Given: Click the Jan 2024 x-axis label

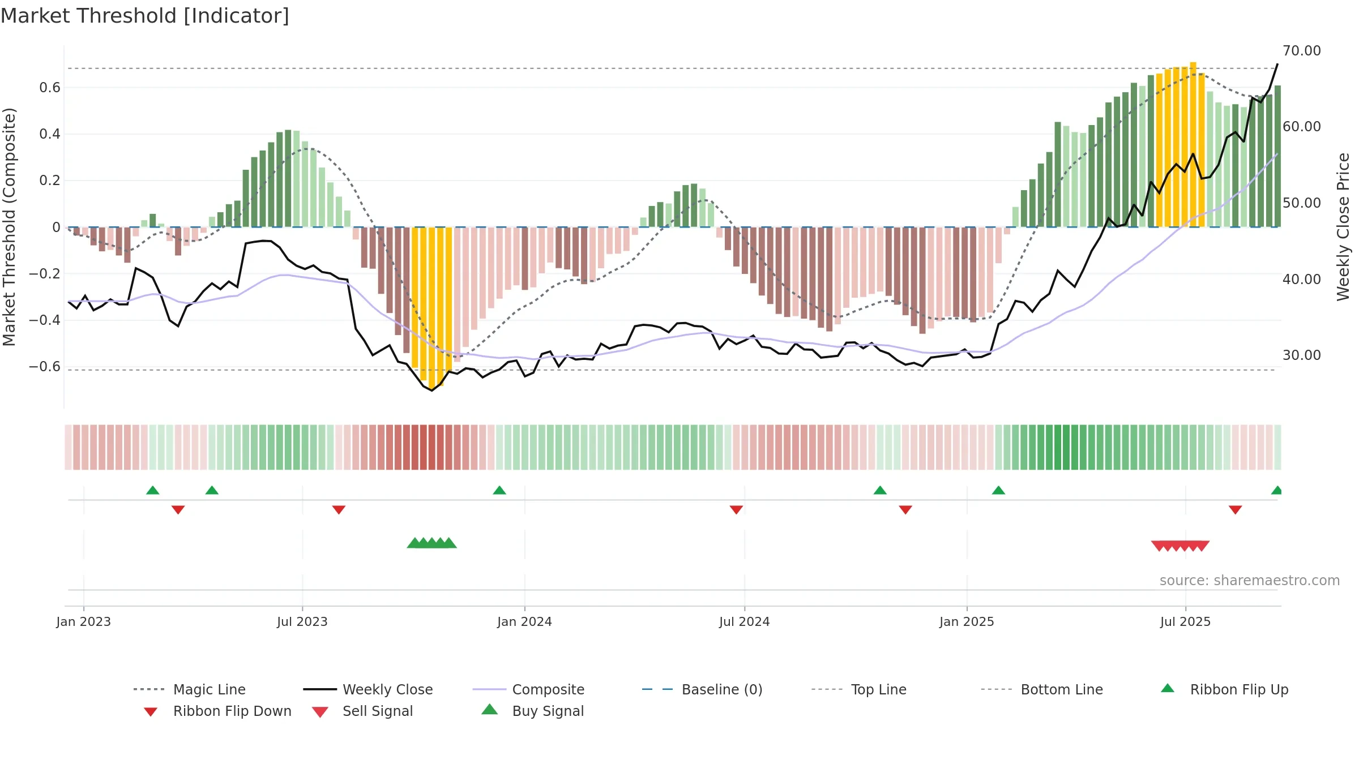Looking at the screenshot, I should pyautogui.click(x=524, y=621).
